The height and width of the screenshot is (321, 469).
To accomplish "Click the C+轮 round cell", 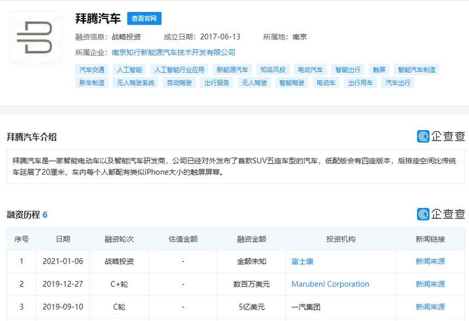I will point(119,284).
